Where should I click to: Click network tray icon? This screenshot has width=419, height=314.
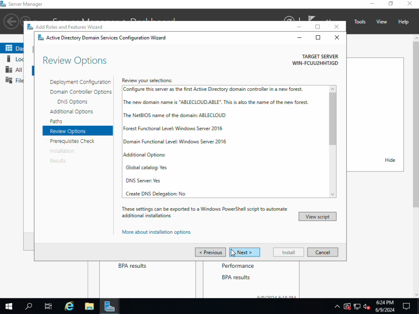357,306
